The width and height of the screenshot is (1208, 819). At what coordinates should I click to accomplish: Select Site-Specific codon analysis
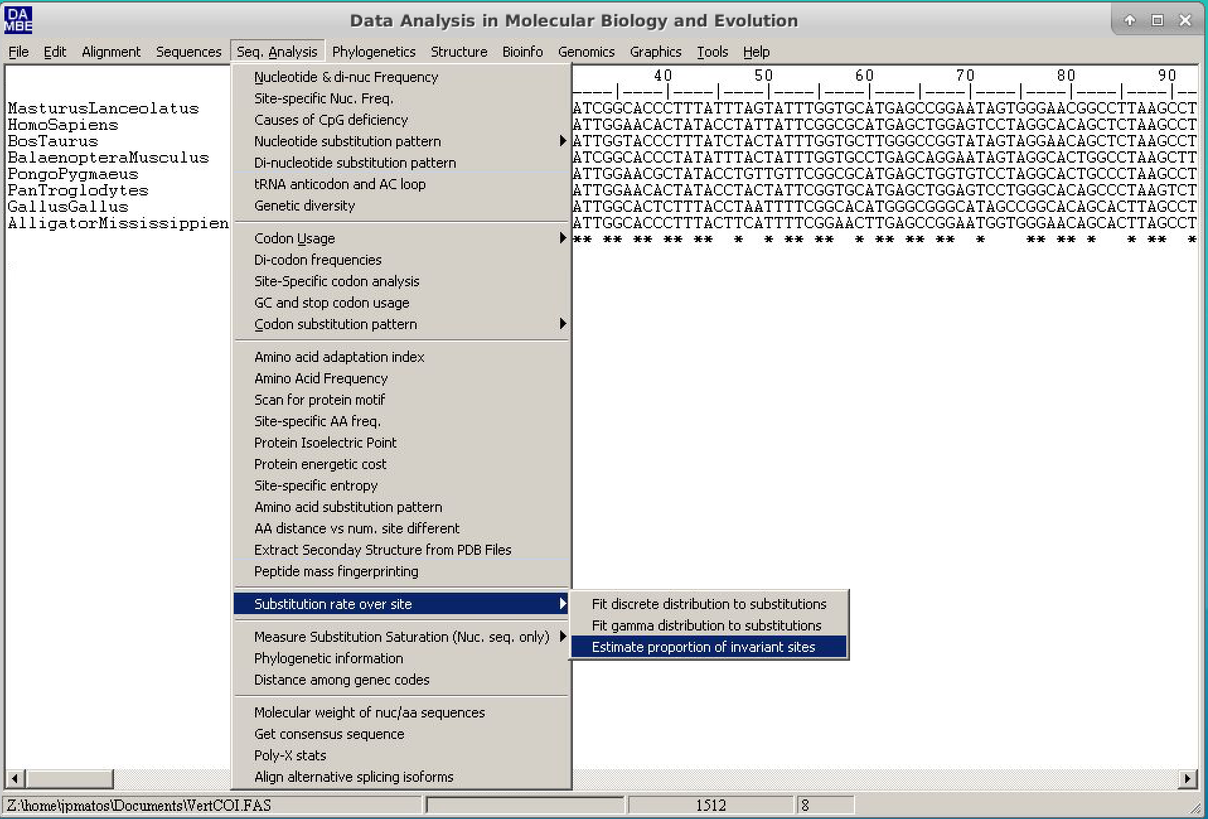(x=401, y=281)
